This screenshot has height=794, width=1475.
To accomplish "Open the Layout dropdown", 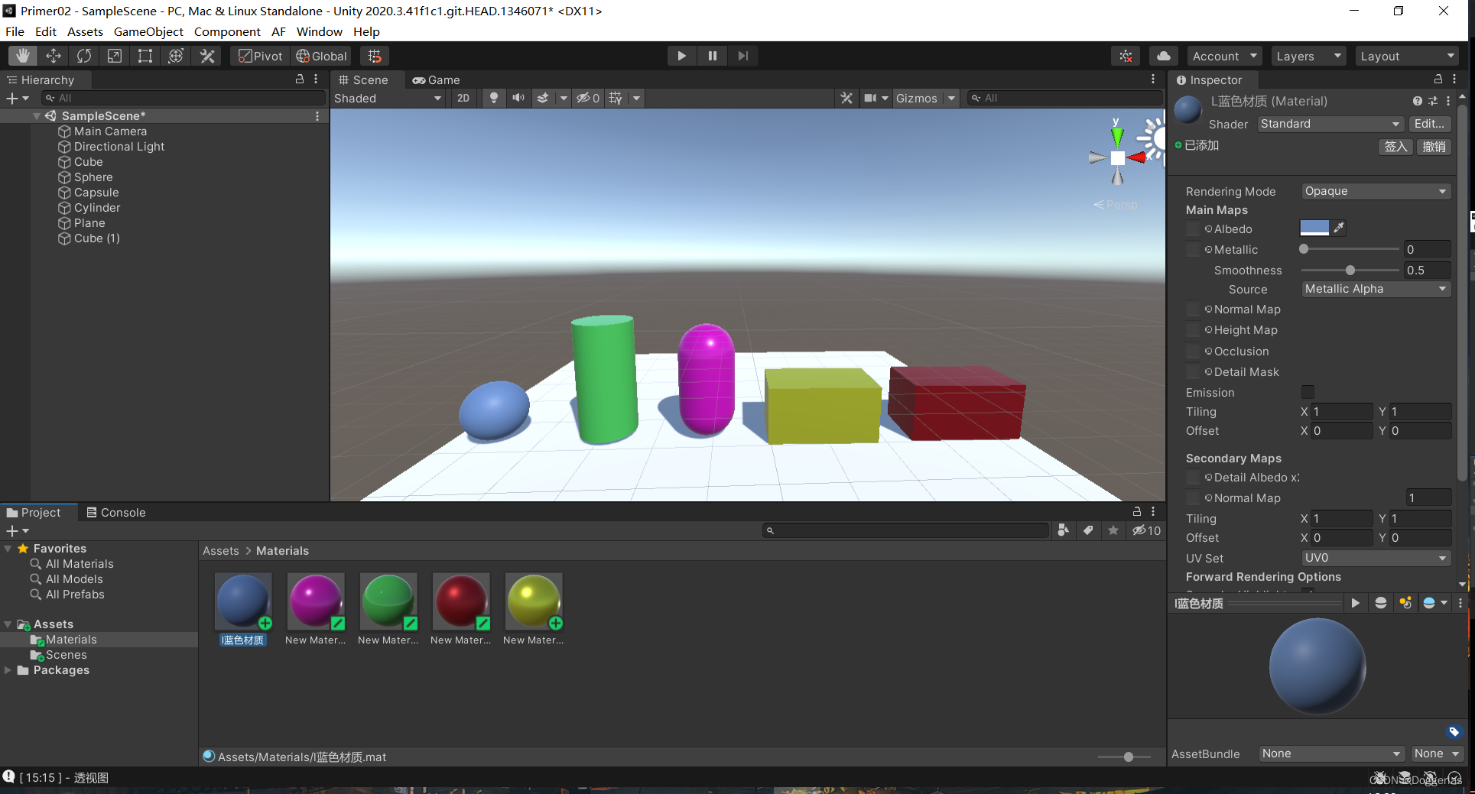I will [1407, 56].
